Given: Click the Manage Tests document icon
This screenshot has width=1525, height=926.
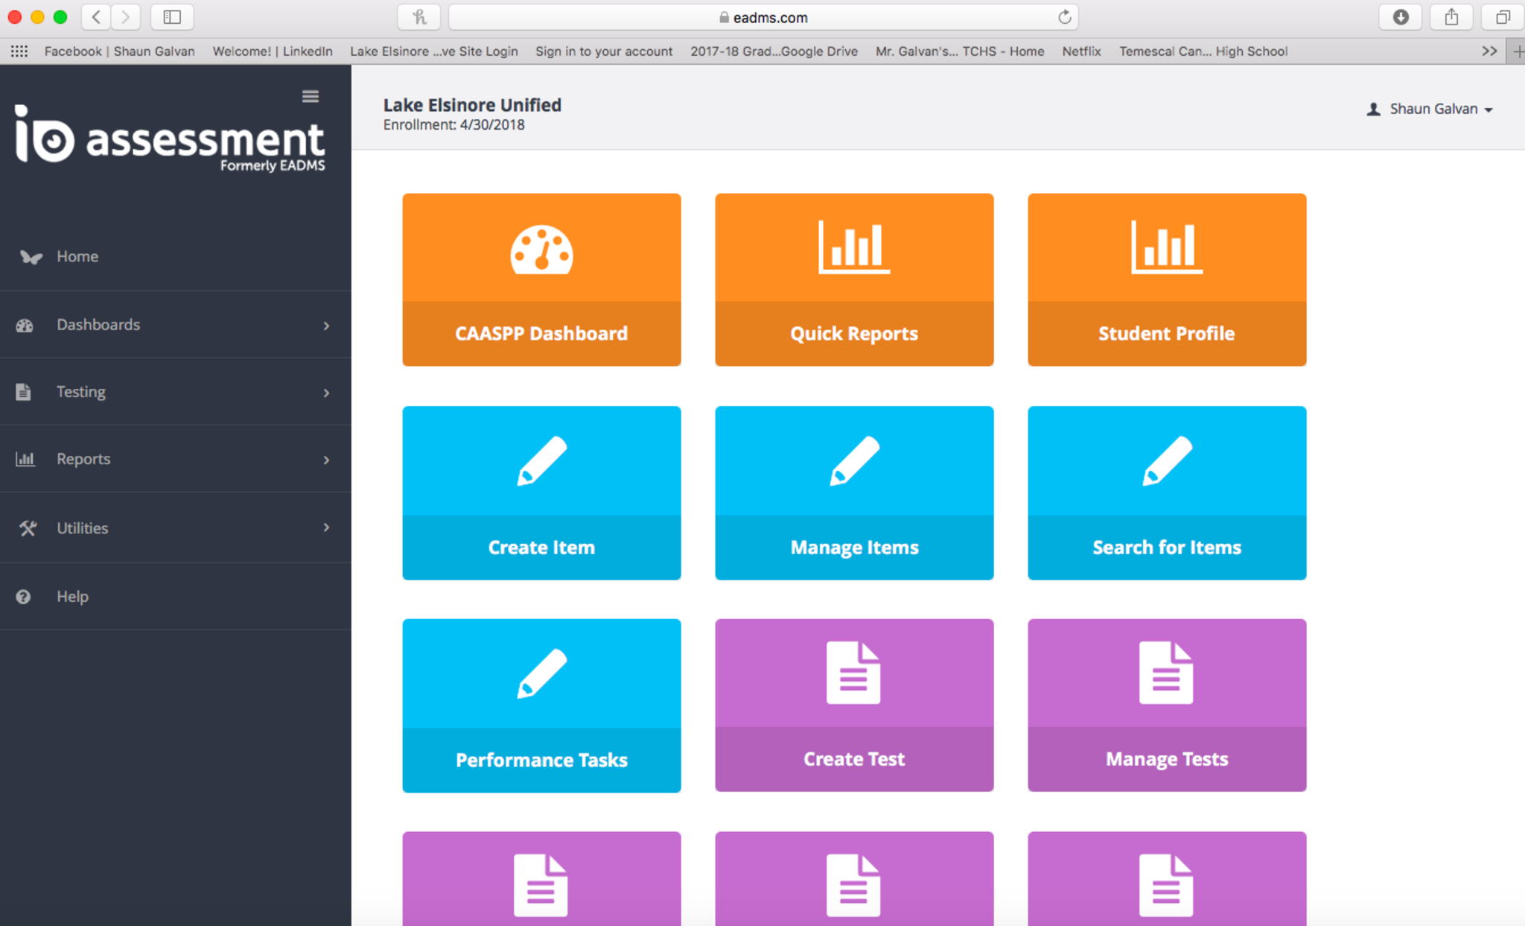Looking at the screenshot, I should coord(1166,673).
